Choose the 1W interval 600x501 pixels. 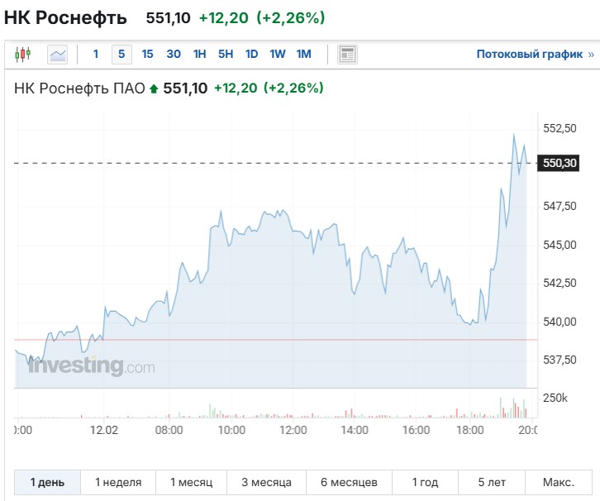[278, 55]
